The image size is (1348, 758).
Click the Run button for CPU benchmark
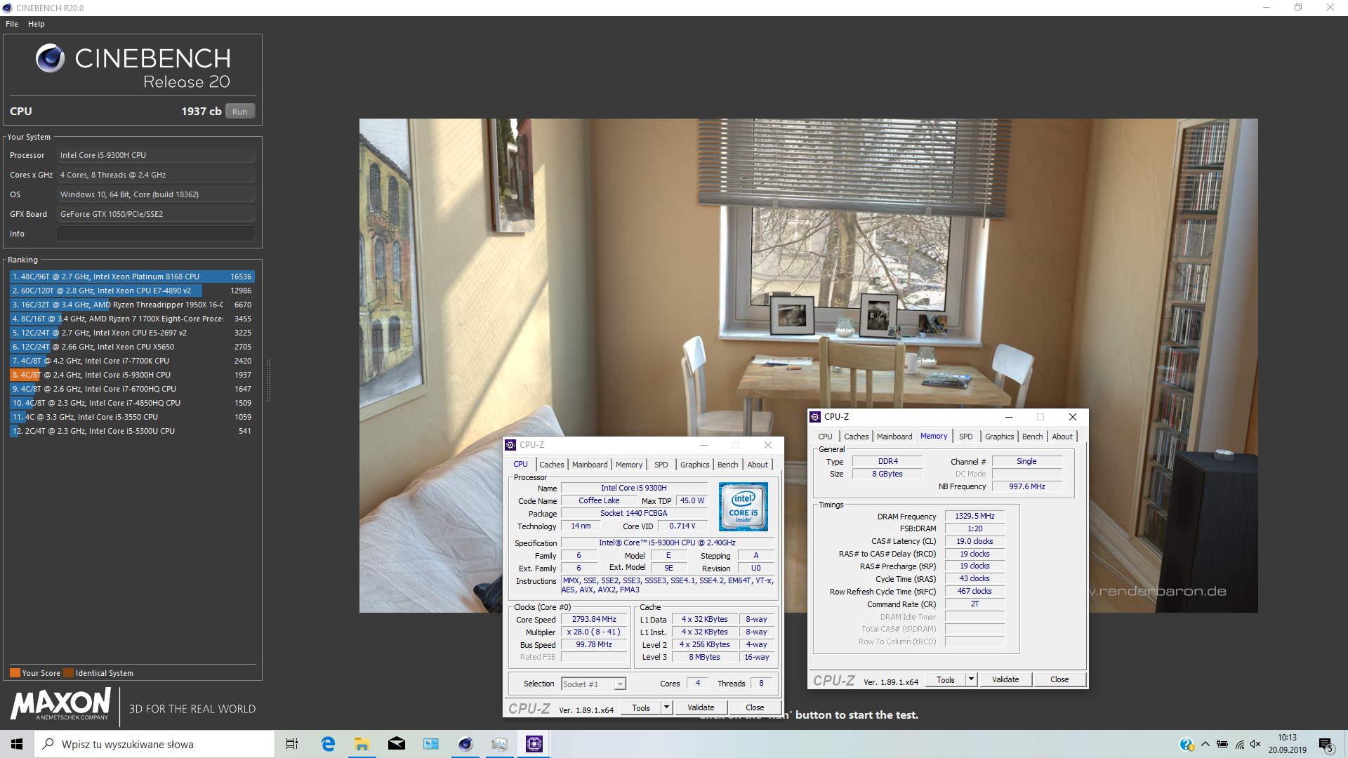pyautogui.click(x=239, y=112)
